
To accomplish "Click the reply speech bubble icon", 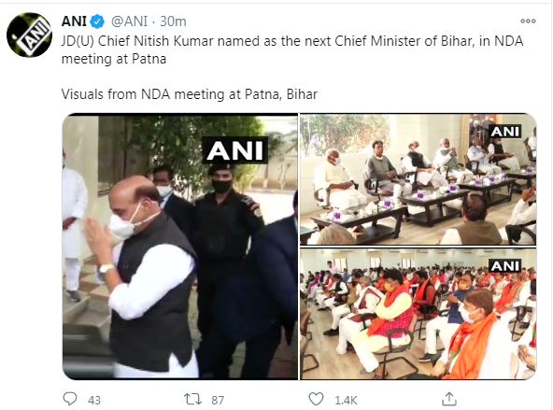I will tap(70, 399).
